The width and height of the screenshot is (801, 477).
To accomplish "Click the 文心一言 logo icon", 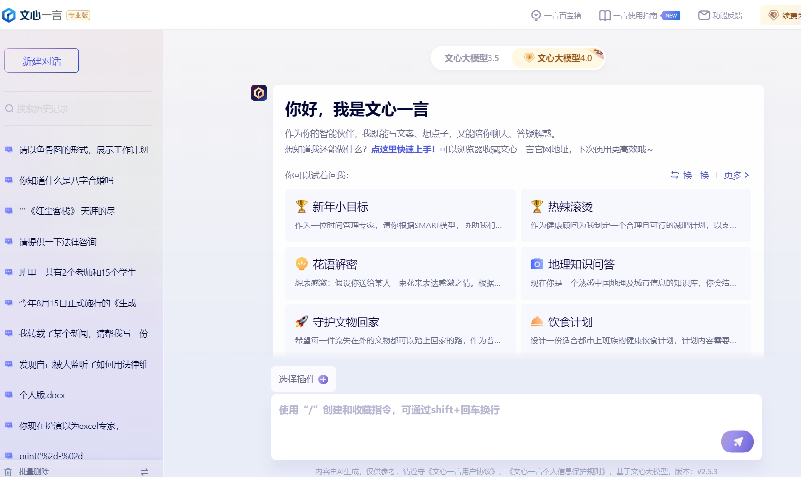I will tap(9, 15).
